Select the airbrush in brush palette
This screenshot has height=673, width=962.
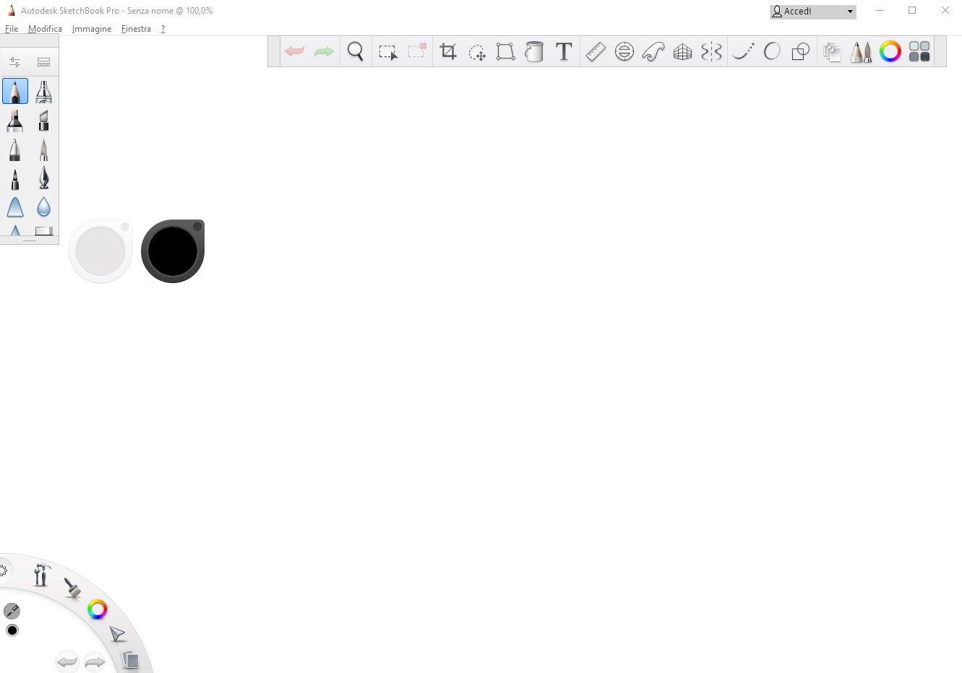pyautogui.click(x=44, y=91)
